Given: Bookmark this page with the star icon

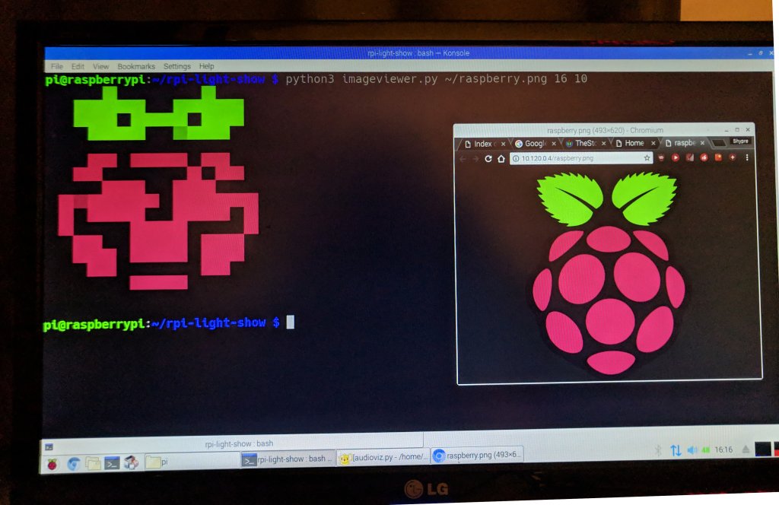Looking at the screenshot, I should (x=647, y=158).
